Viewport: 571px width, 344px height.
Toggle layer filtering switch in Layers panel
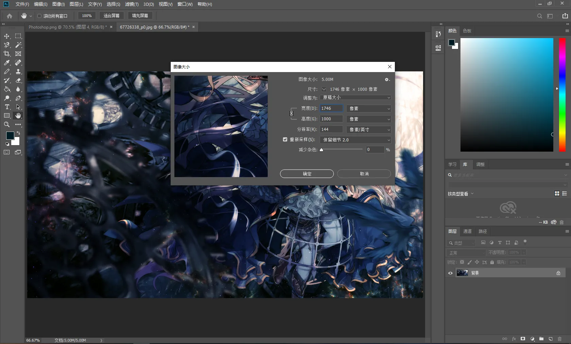(525, 242)
